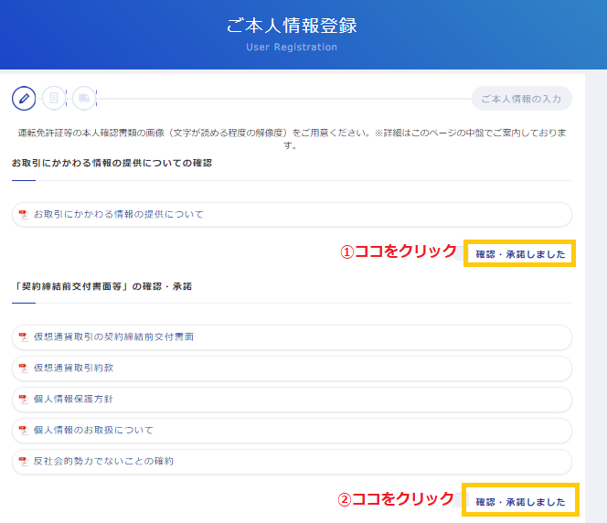607x523 pixels.
Task: Click the ご本人情報の入力 step label
Action: click(521, 99)
